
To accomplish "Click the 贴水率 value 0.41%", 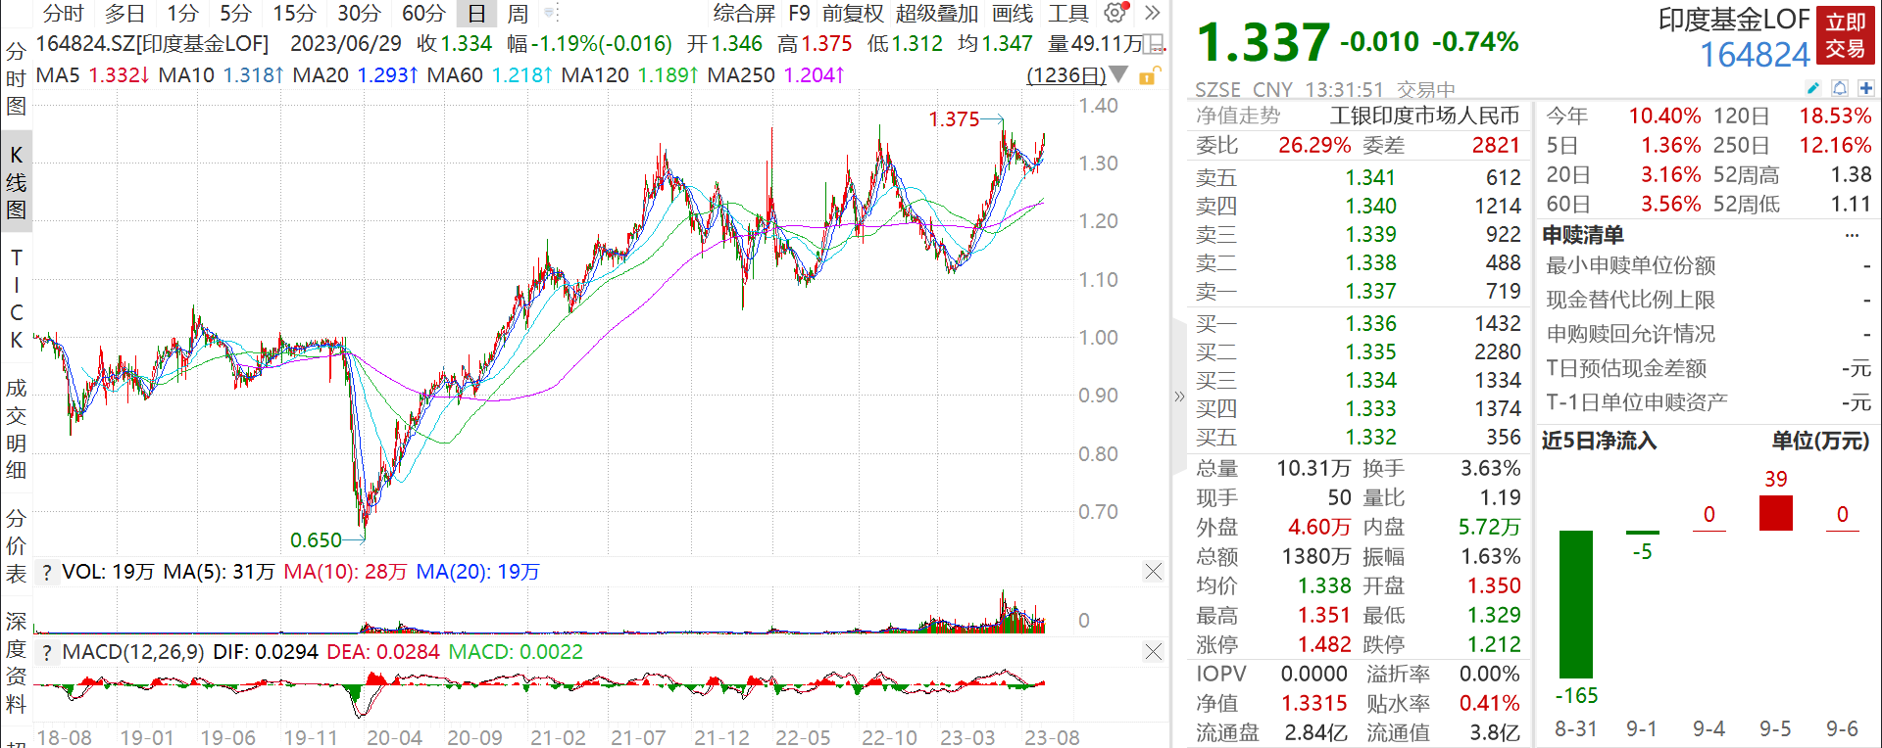I will [x=1490, y=704].
